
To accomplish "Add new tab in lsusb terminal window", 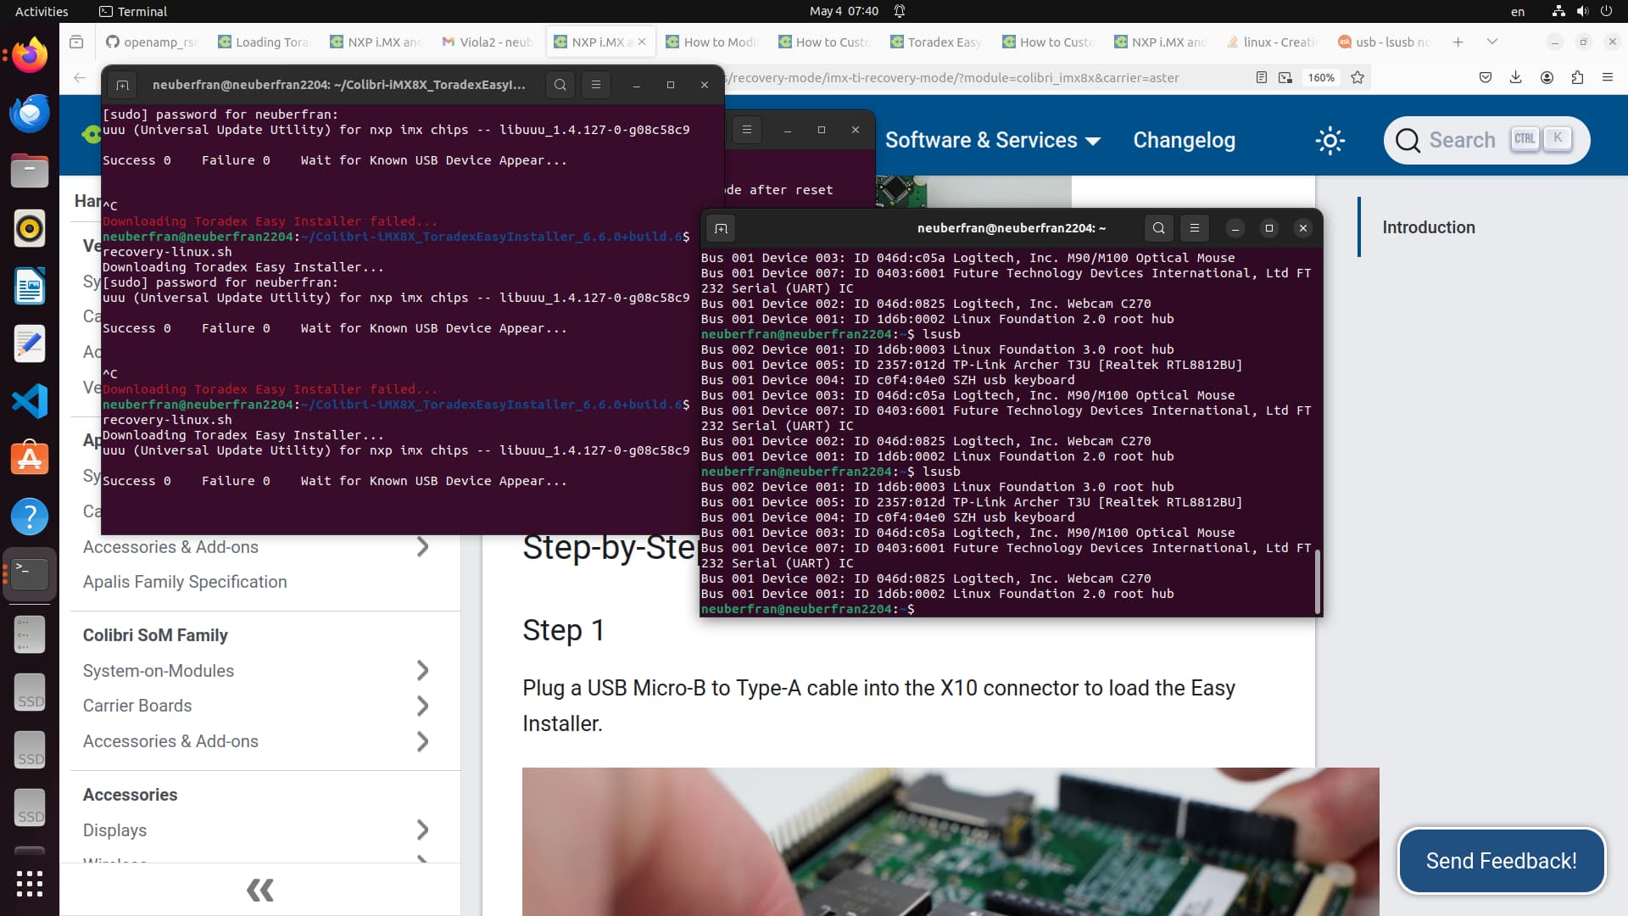I will [x=721, y=228].
